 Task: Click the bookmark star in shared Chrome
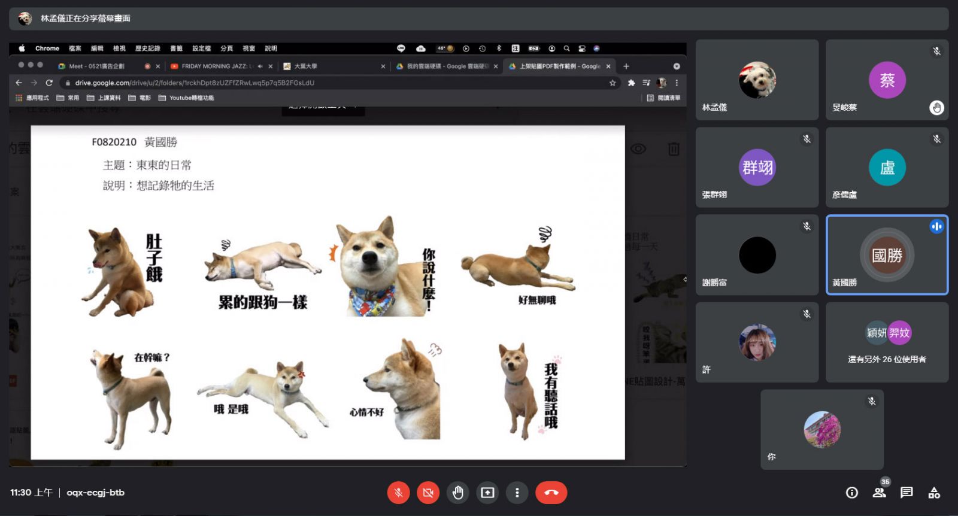click(613, 83)
